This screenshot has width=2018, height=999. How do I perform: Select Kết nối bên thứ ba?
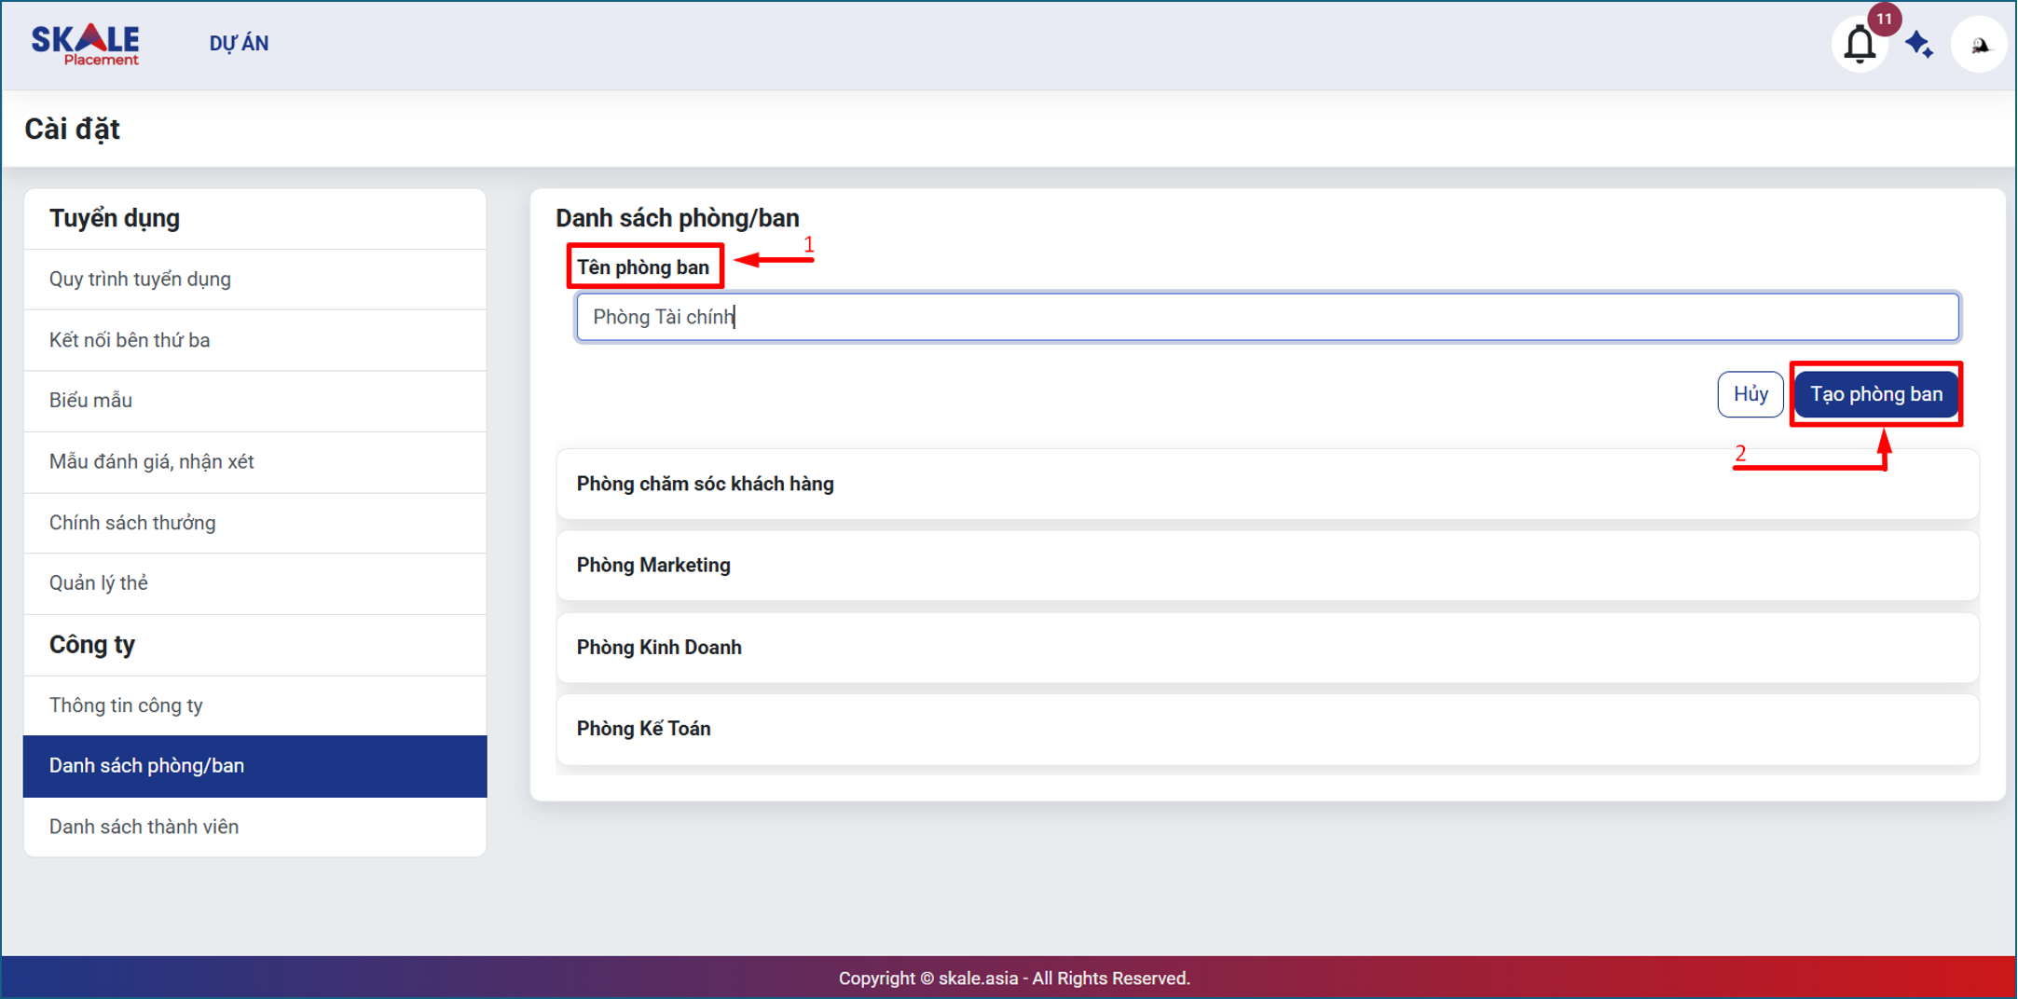[130, 340]
